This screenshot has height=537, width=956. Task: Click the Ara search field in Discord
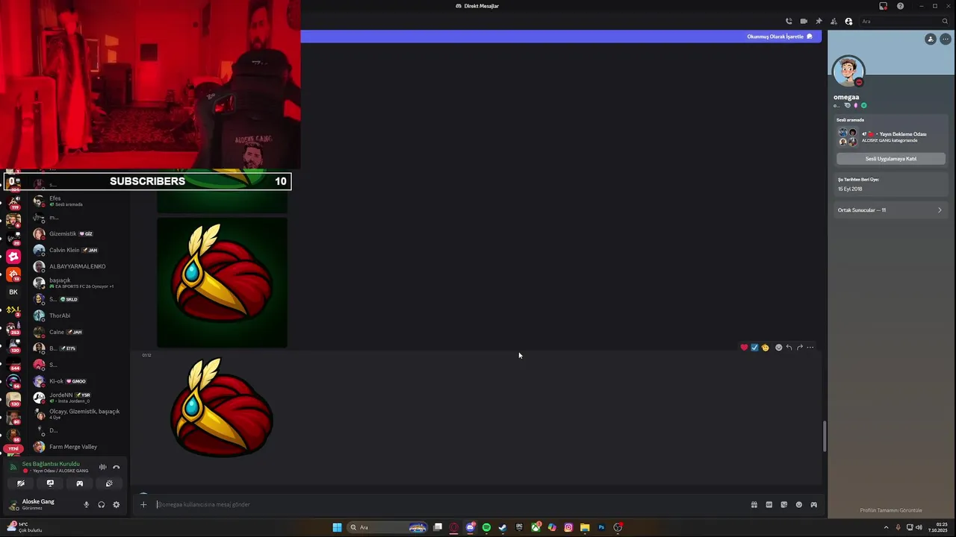point(904,22)
